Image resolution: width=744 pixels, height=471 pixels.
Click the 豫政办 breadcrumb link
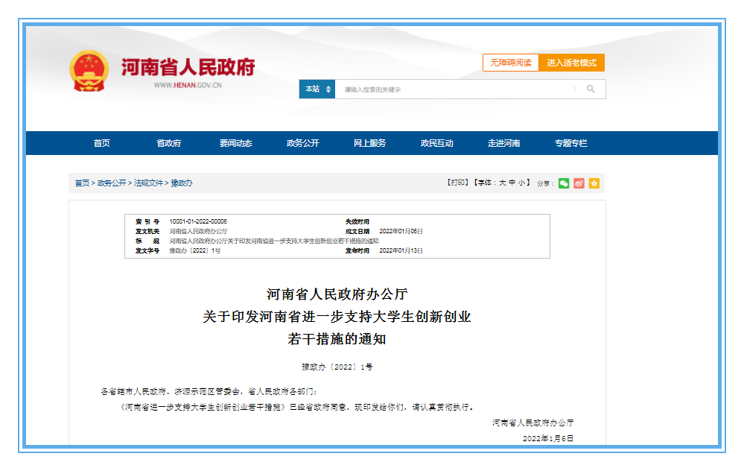point(182,183)
